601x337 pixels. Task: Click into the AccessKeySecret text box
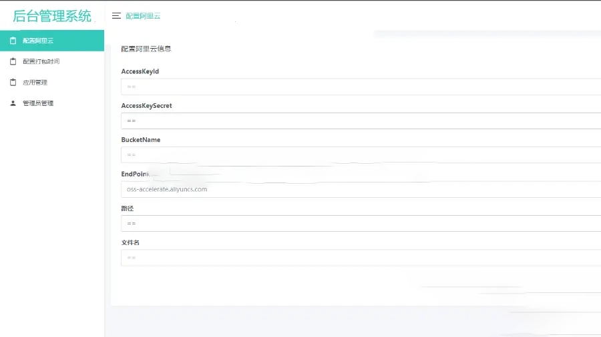coord(361,121)
